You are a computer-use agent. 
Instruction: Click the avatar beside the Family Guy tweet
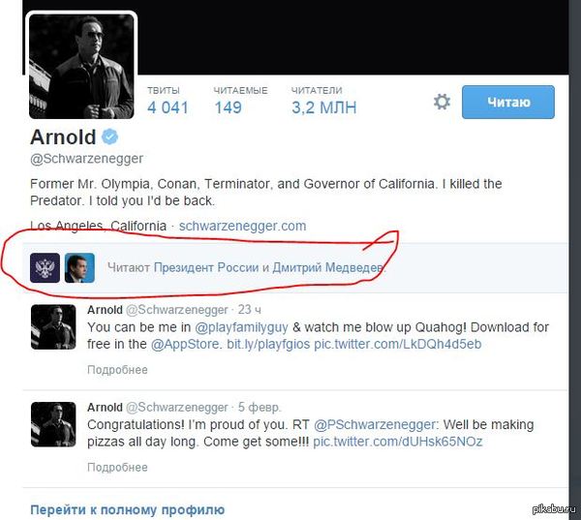53,327
